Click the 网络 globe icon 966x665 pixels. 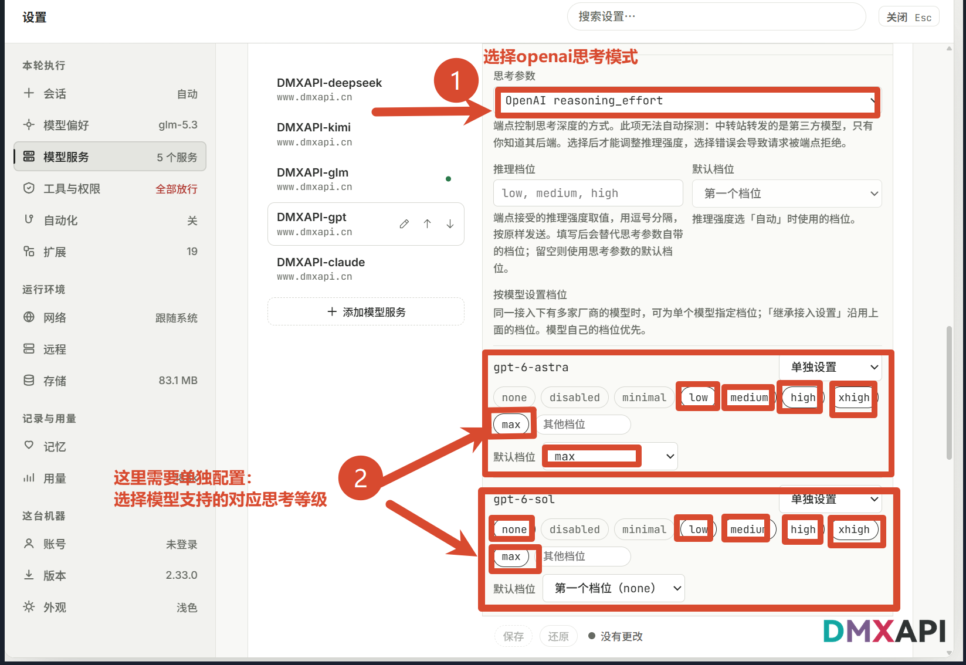tap(29, 317)
